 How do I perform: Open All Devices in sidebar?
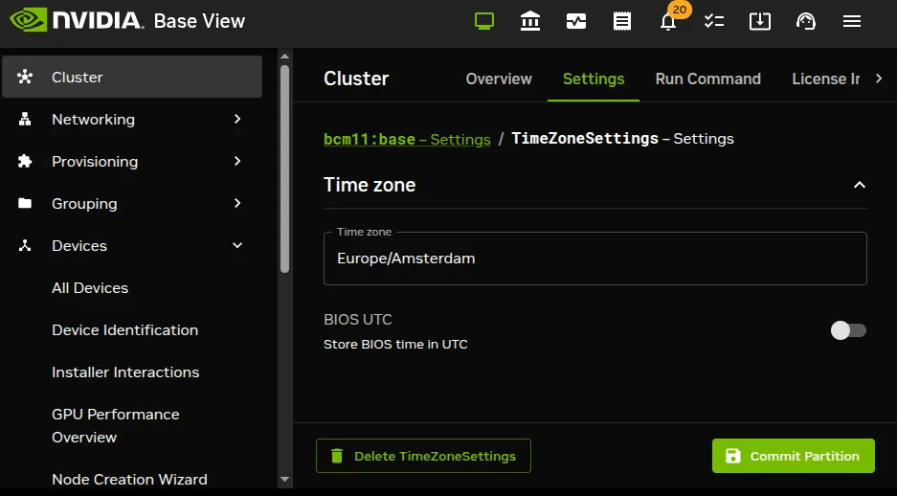[90, 288]
